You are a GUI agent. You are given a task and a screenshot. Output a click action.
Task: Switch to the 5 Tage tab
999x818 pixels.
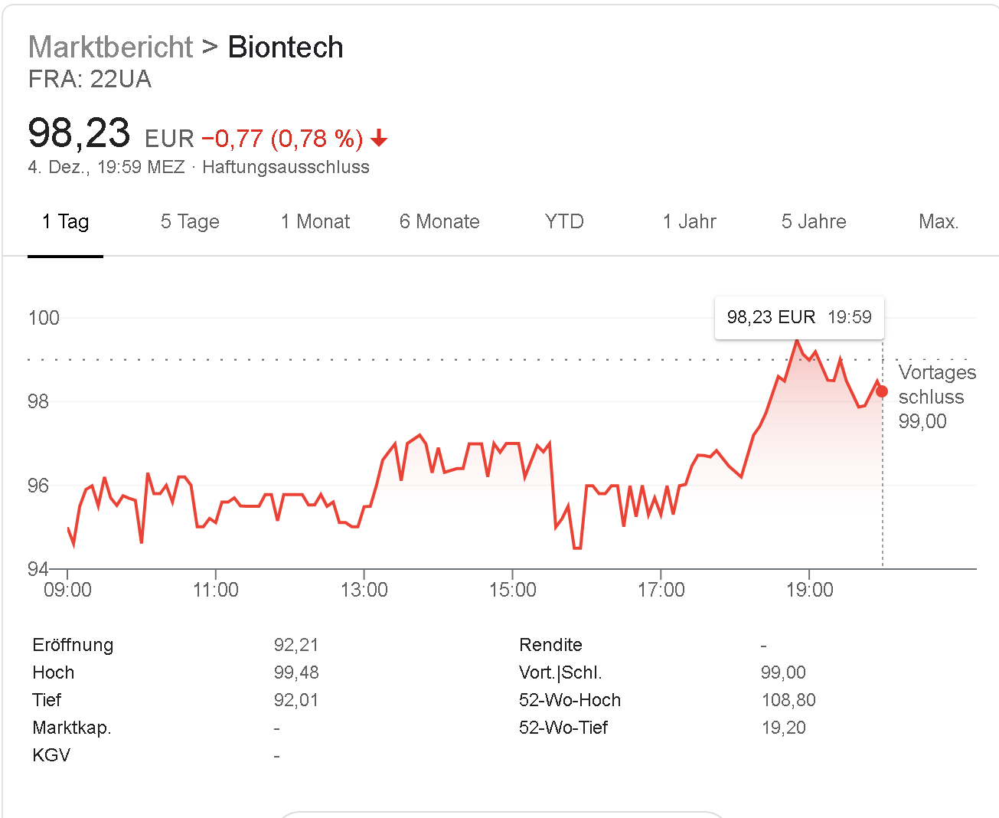pos(190,222)
